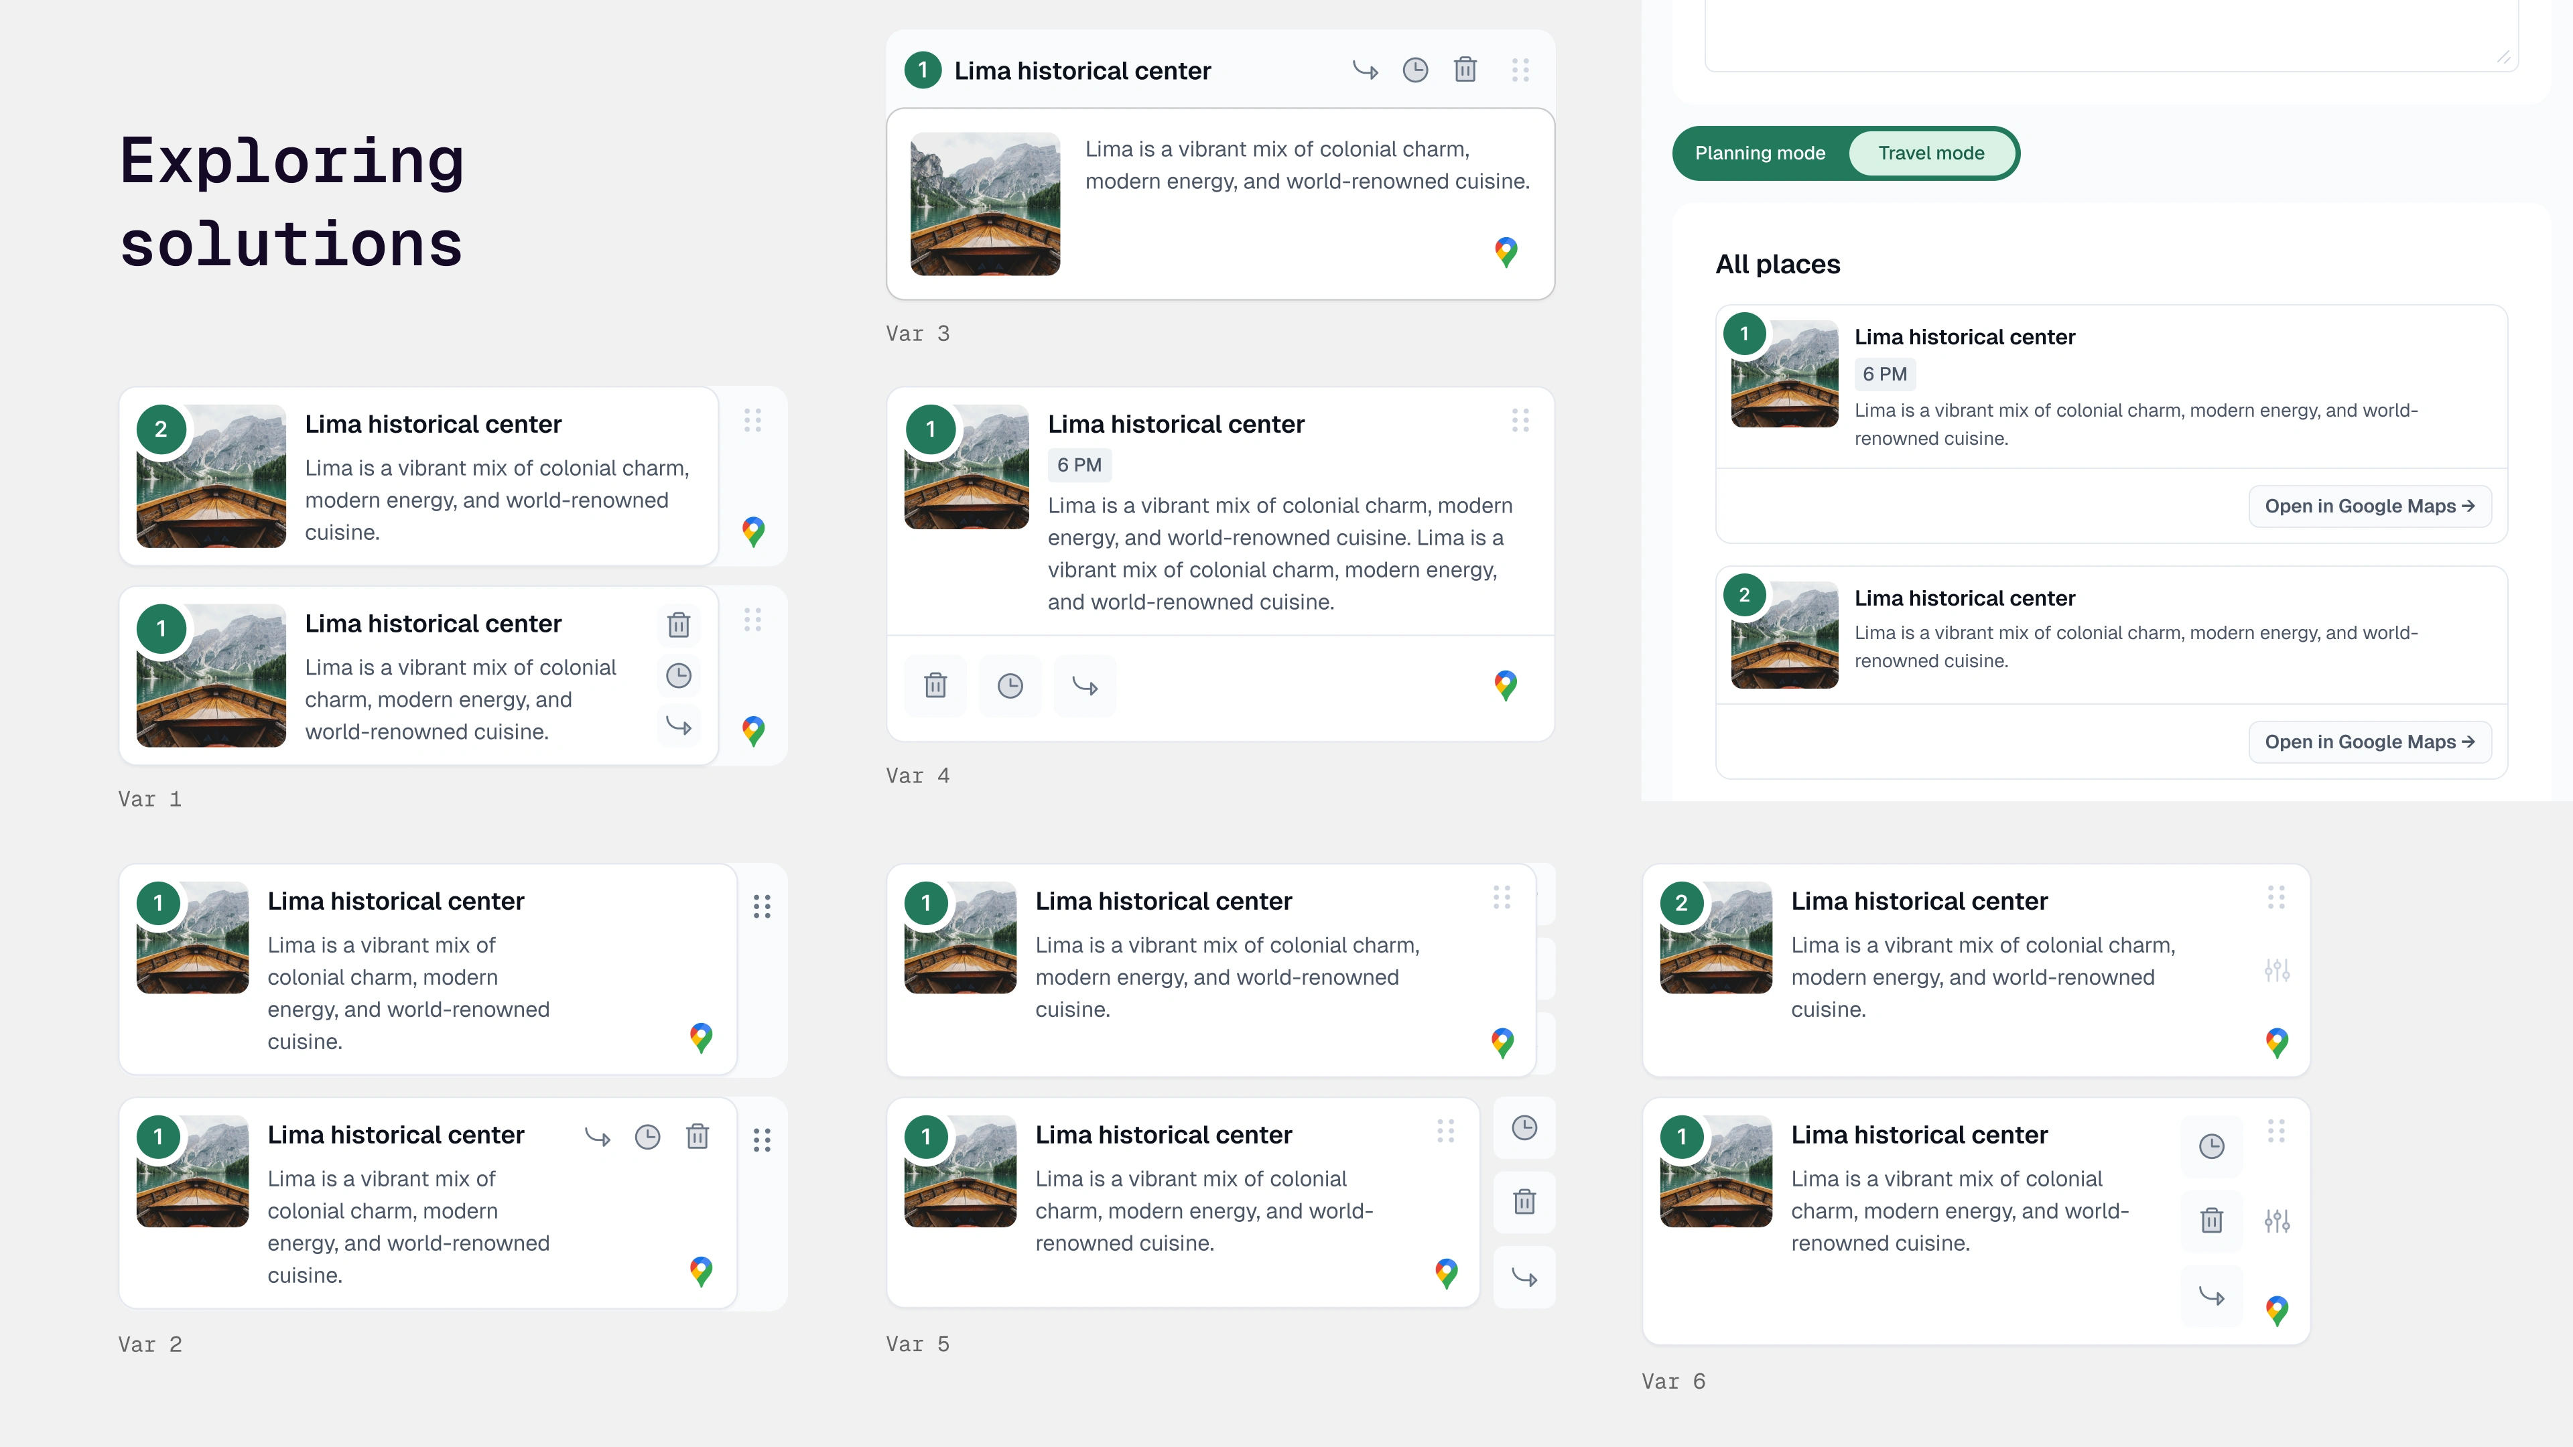Viewport: 2573px width, 1447px height.
Task: Switch to Planning mode
Action: click(1760, 153)
